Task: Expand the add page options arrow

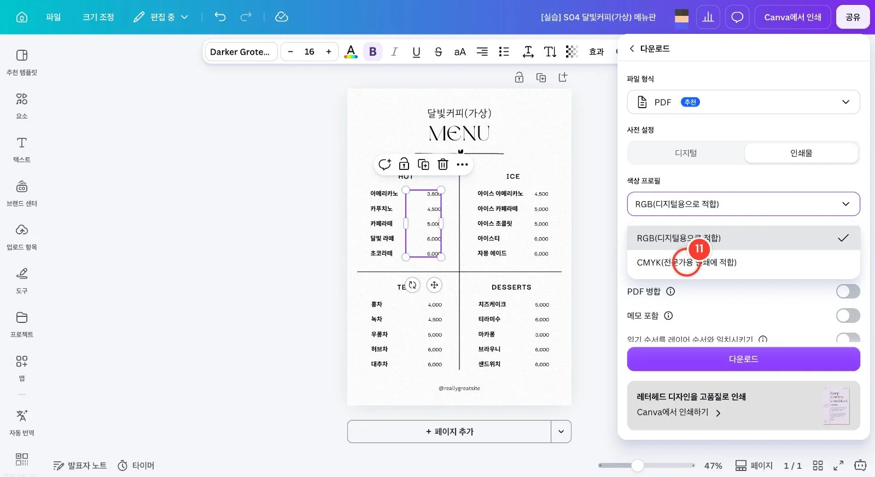Action: [561, 432]
